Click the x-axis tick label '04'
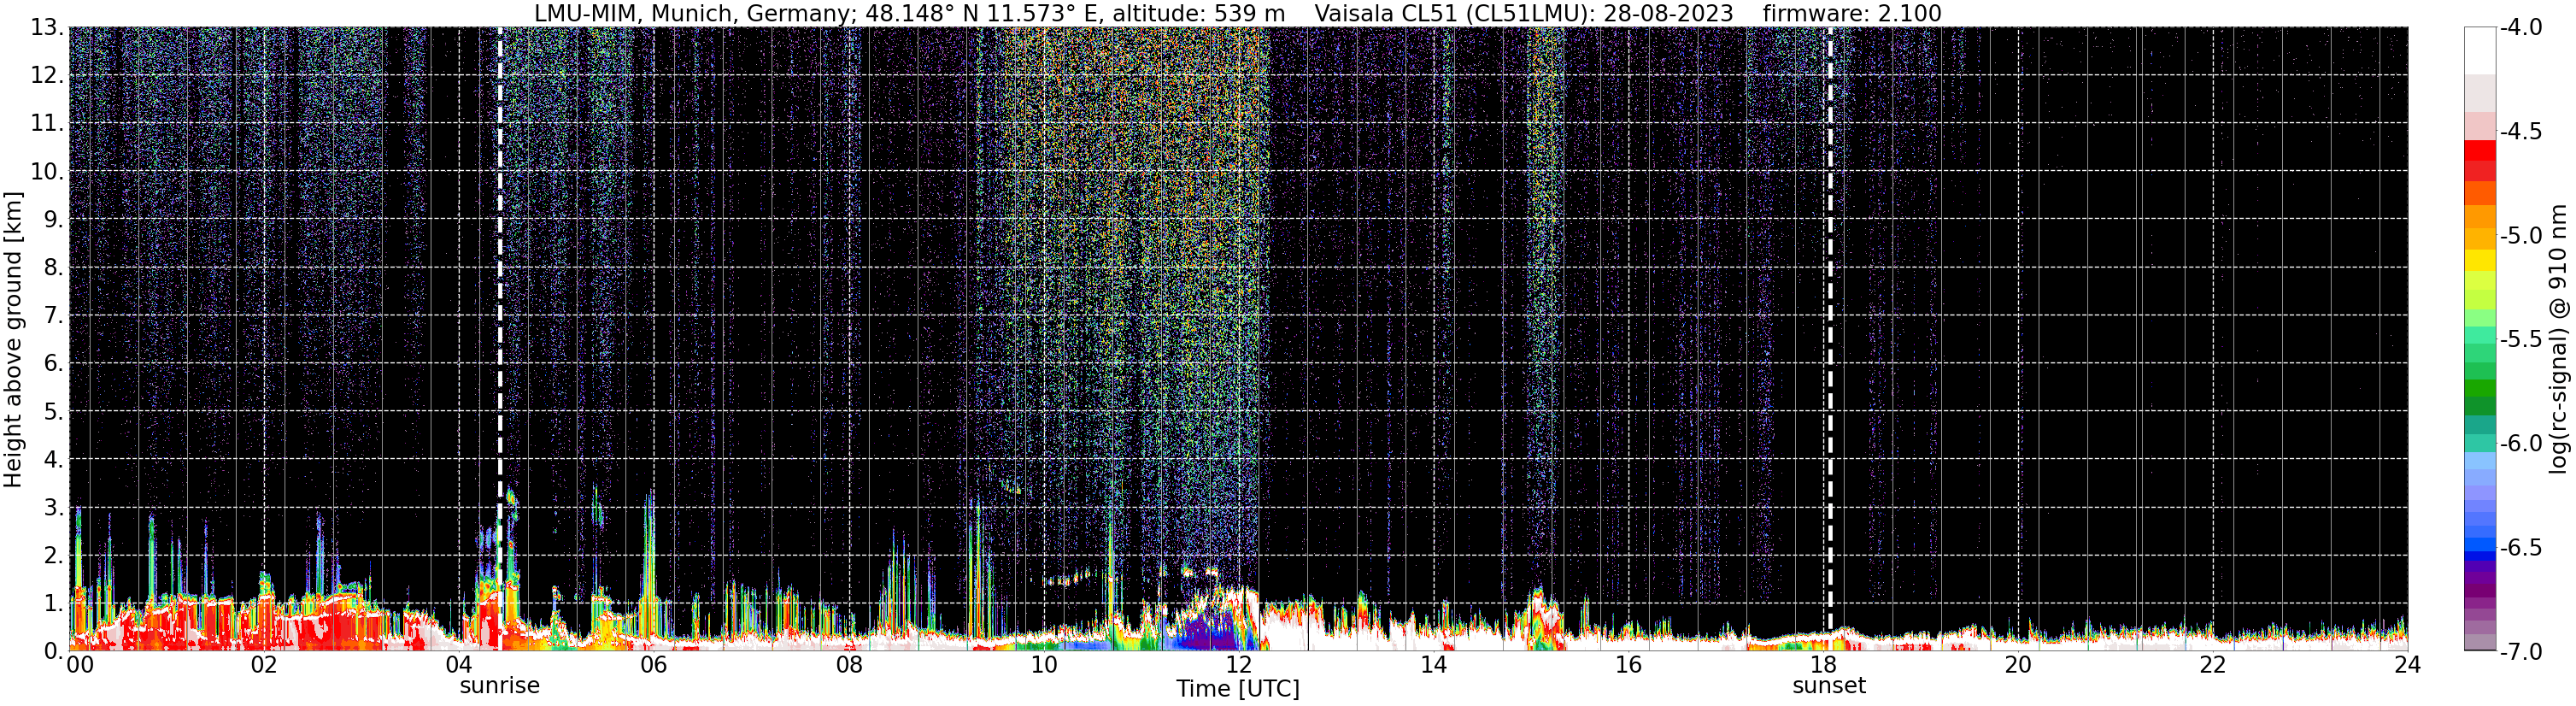Image resolution: width=2576 pixels, height=706 pixels. tap(459, 666)
